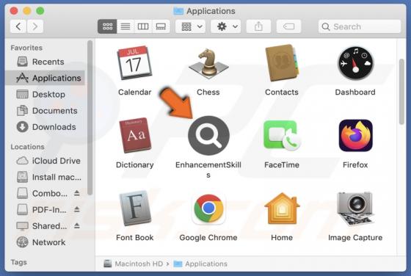Open the Calendar app icon
The width and height of the screenshot is (411, 276).
(x=134, y=63)
